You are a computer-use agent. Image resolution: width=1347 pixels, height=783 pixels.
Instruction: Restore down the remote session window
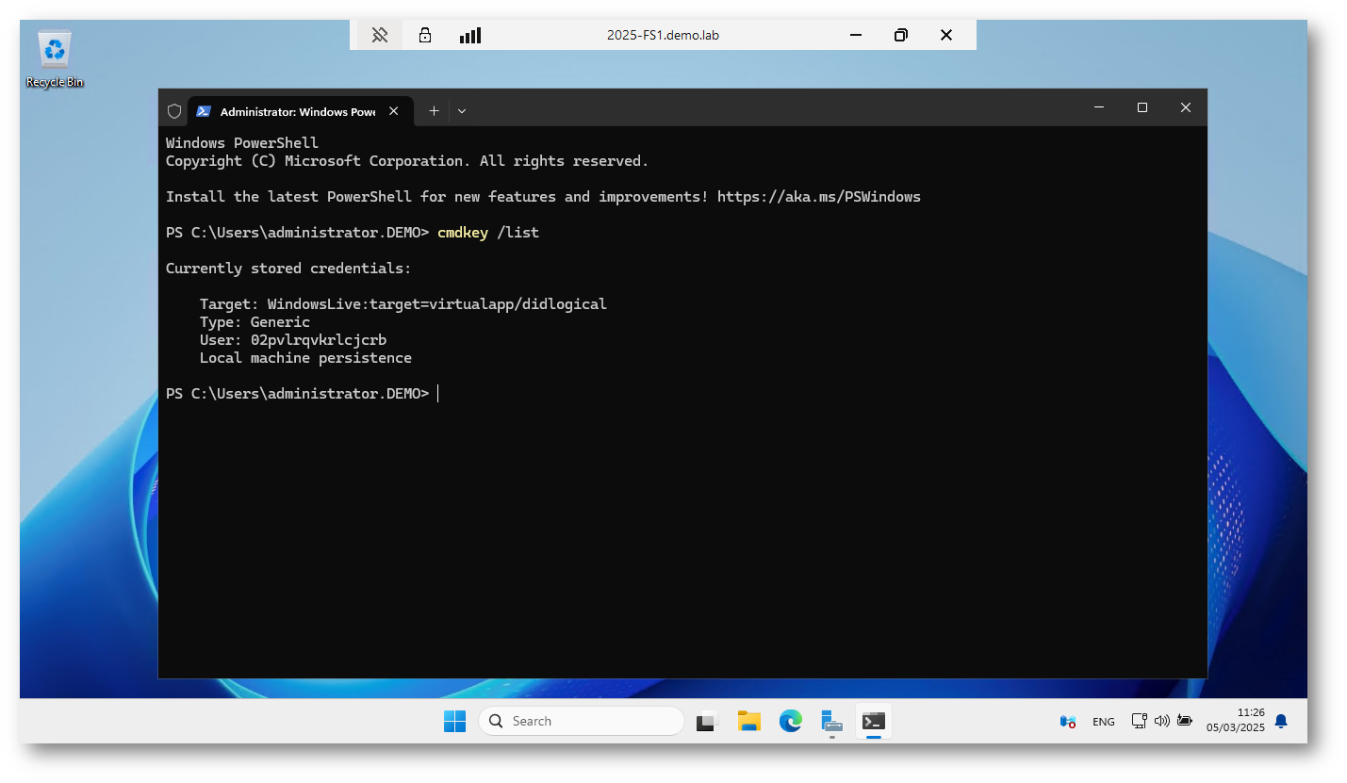(x=901, y=35)
